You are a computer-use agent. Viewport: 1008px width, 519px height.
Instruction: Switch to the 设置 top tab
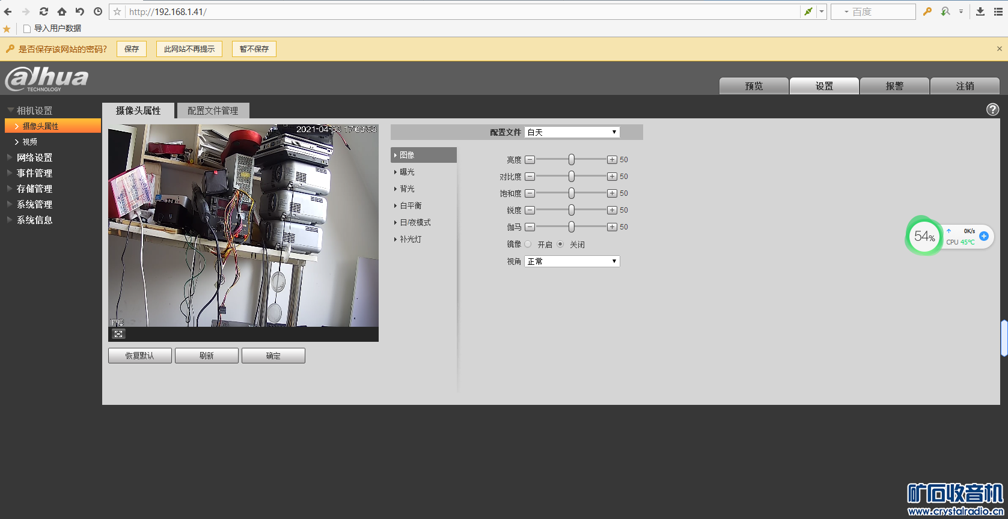click(x=824, y=86)
